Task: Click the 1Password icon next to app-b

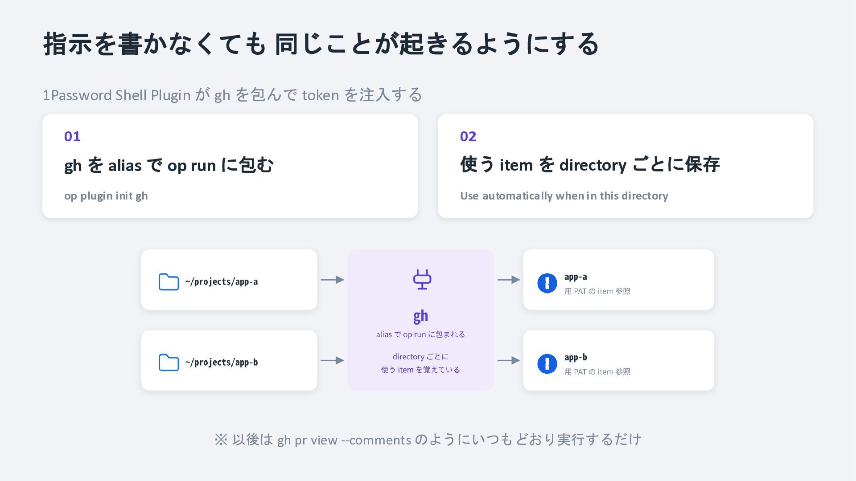Action: (547, 364)
